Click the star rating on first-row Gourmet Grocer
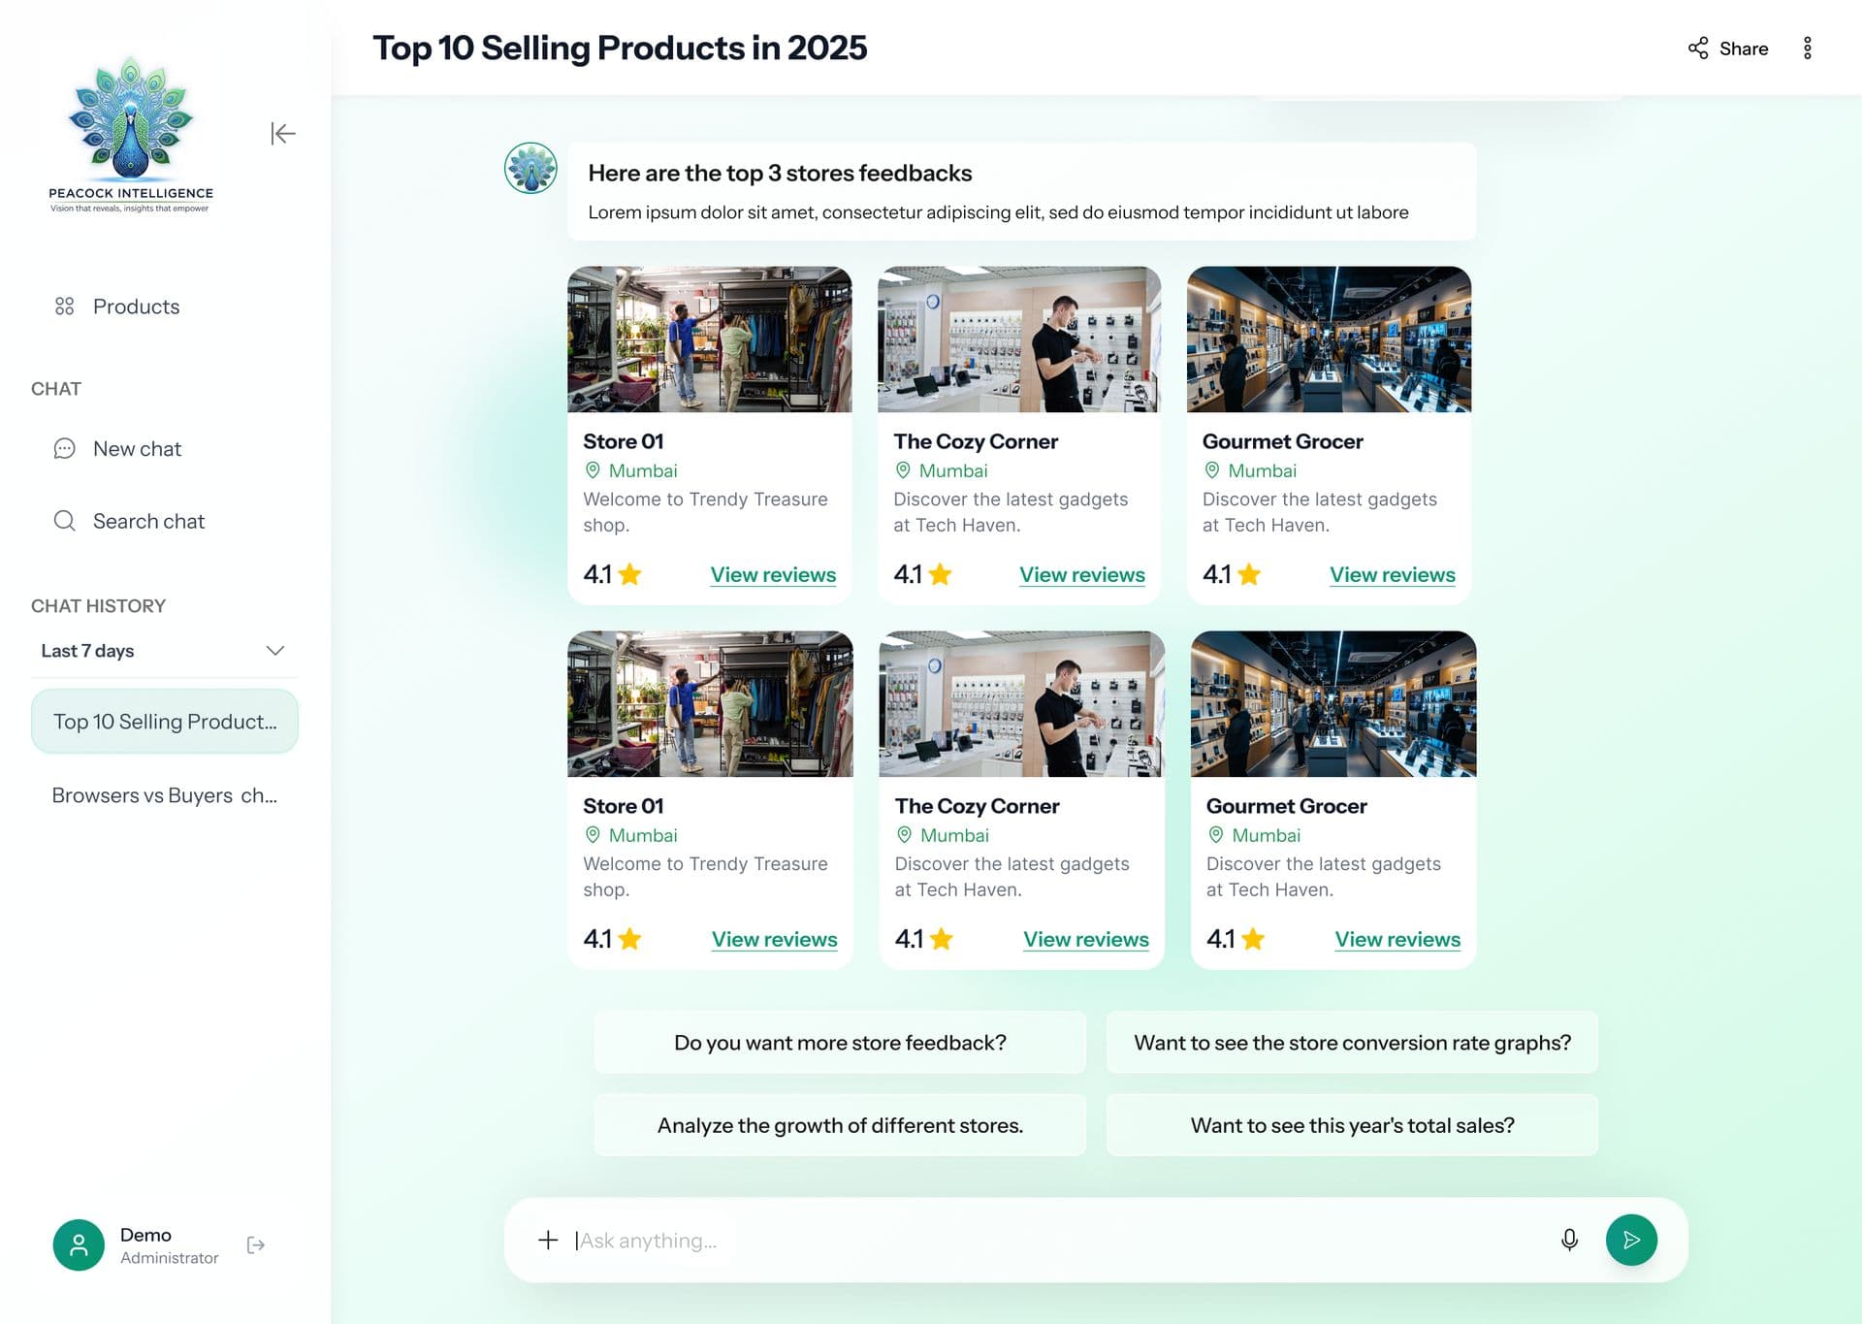 [x=1249, y=574]
